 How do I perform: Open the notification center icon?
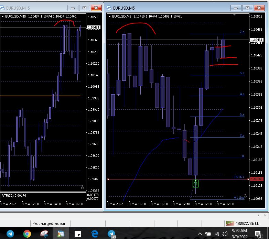coord(258,234)
